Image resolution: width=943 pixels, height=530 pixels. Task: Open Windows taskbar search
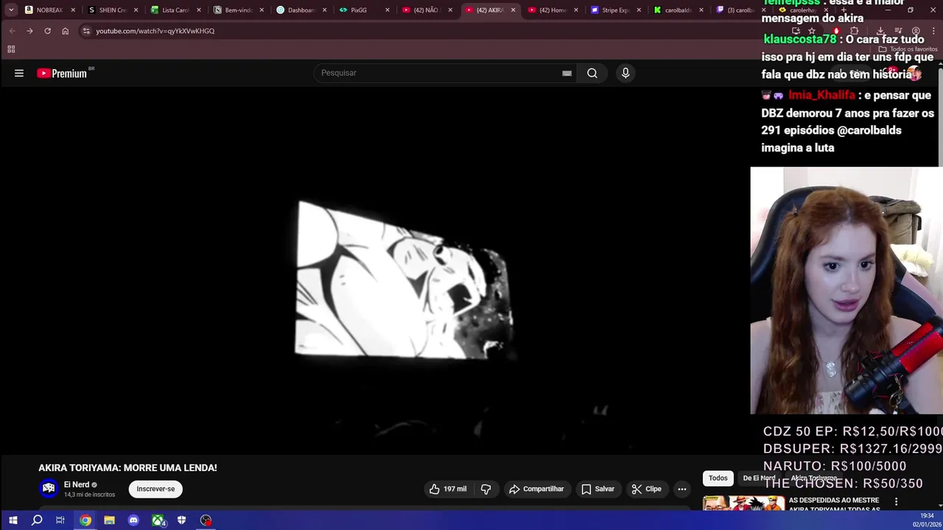(x=37, y=520)
